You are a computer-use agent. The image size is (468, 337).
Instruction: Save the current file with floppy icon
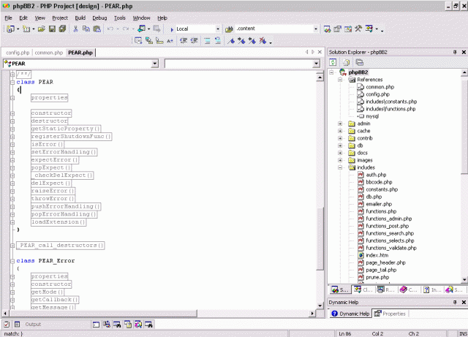(x=52, y=29)
